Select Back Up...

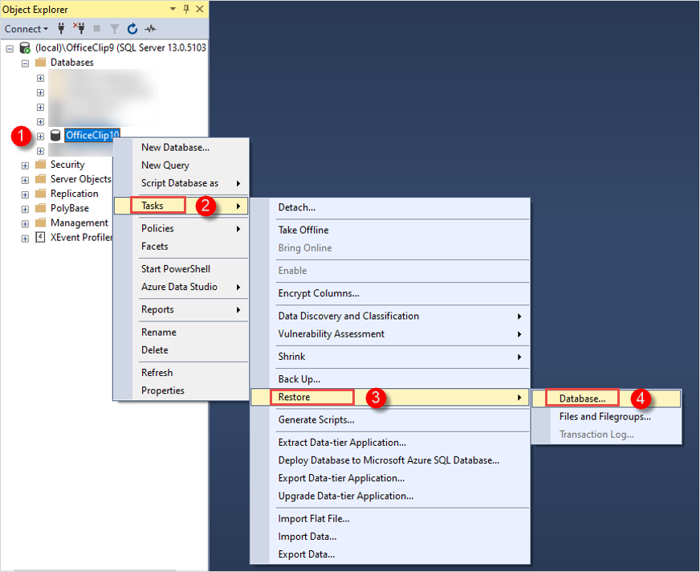[389, 379]
